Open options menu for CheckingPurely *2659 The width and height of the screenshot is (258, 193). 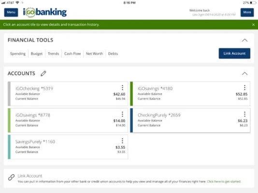(244, 114)
